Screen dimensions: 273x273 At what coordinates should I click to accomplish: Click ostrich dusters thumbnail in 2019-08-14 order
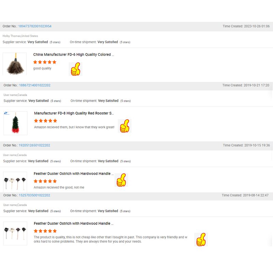tap(15, 233)
